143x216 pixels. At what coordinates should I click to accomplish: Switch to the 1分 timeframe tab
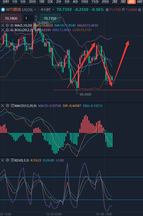[15, 2]
